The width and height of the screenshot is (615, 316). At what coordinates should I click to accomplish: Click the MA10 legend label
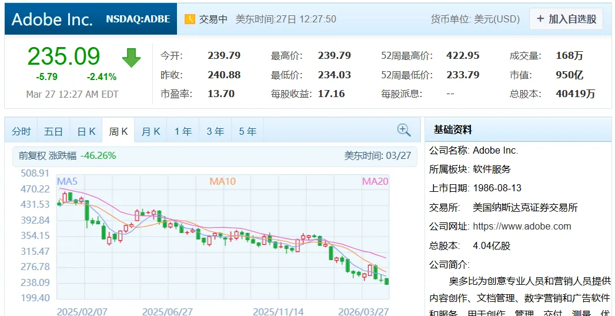[223, 181]
